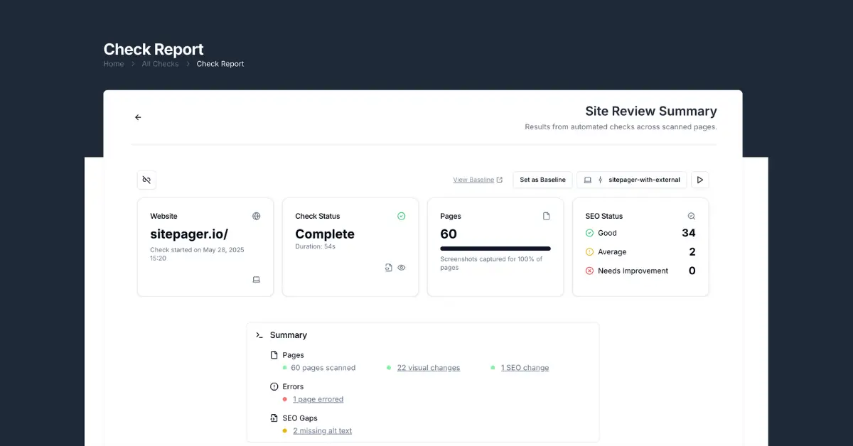Click the laptop icon in Website card
This screenshot has width=853, height=446.
[x=256, y=280]
